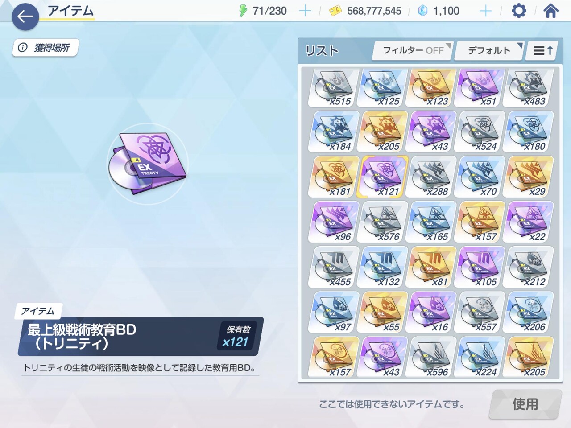Tap the blue pyroxene gem icon
Screen dimensions: 571x428
coord(422,11)
